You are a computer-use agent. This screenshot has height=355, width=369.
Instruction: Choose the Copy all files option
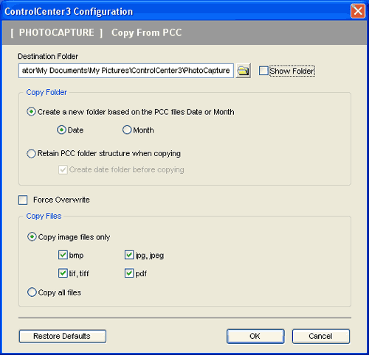[32, 292]
